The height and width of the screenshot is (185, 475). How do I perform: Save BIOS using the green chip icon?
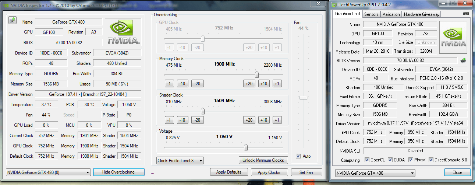464,60
